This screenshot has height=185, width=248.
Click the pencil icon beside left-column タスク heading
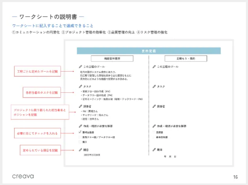[80, 87]
